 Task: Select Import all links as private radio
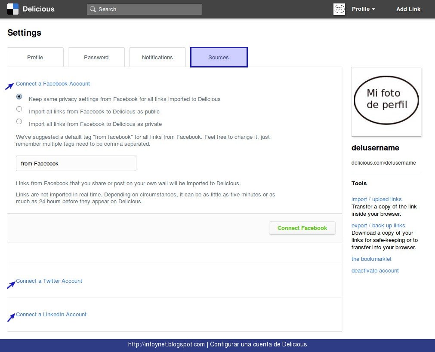pos(19,121)
